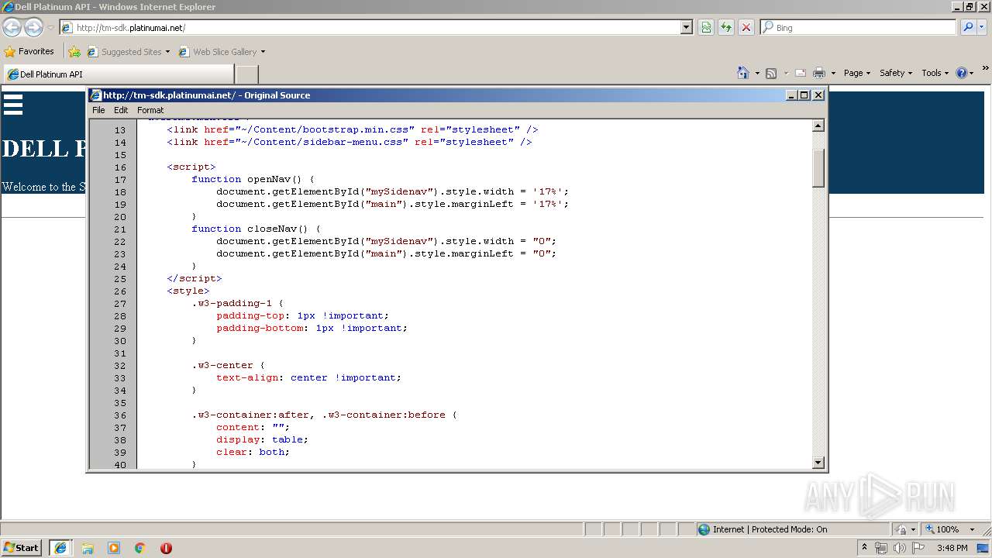Click the browser Back arrow button
992x558 pixels.
tap(12, 28)
